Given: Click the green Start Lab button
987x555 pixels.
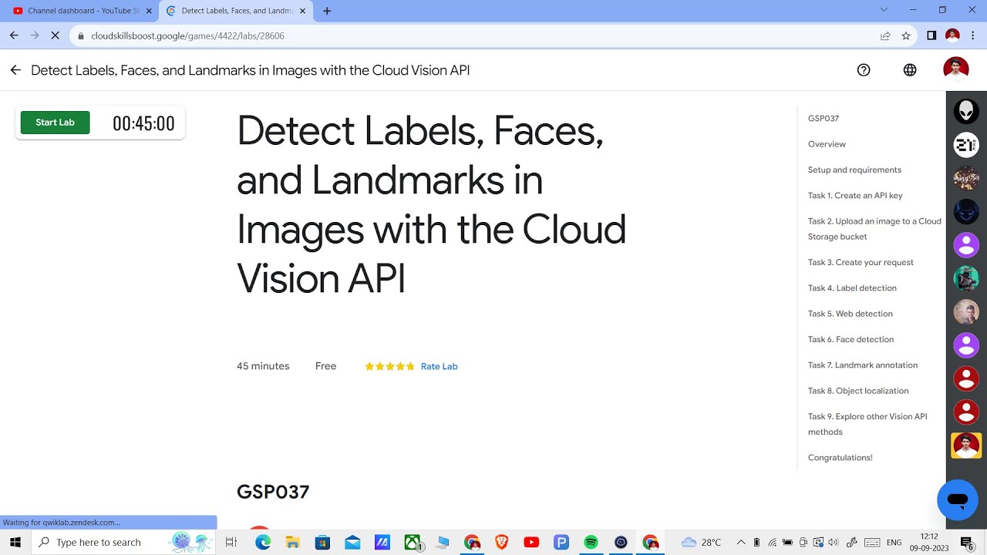Looking at the screenshot, I should point(55,123).
